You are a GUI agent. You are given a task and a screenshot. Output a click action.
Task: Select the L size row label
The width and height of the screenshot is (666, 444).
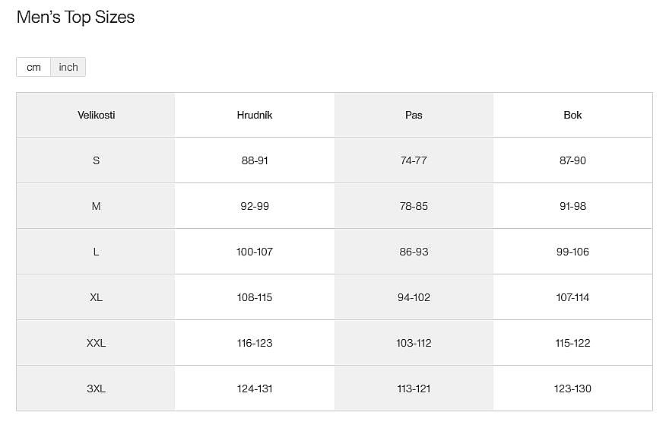(x=97, y=252)
